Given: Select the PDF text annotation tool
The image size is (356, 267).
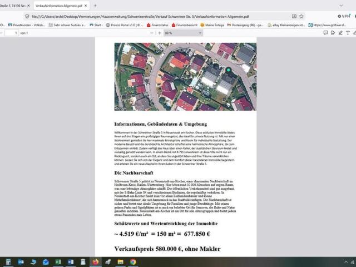Looking at the screenshot, I should (x=348, y=33).
